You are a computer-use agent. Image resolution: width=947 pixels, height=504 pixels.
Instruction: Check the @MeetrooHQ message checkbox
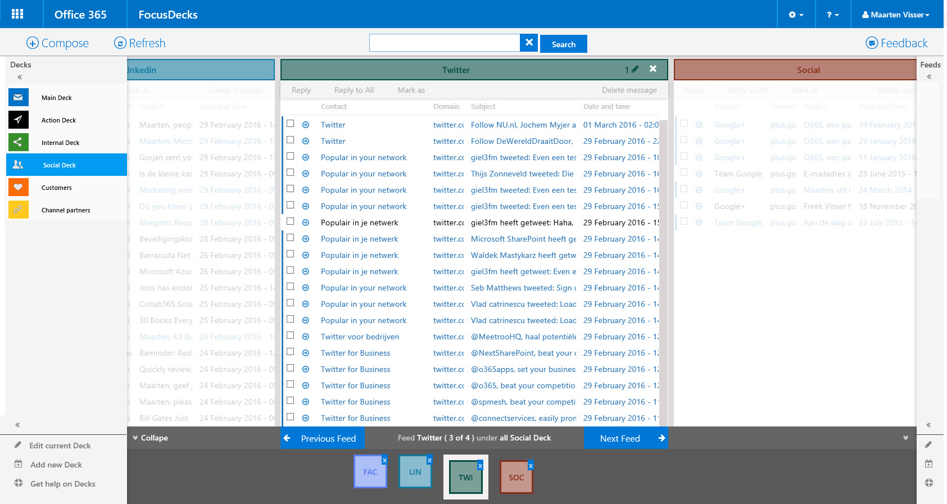(x=291, y=335)
